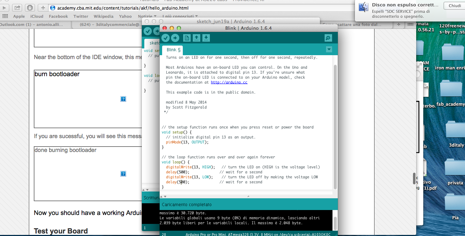Viewport: 465px width, 236px height.
Task: Click broken image icon under done burning bootloader
Action: (123, 174)
